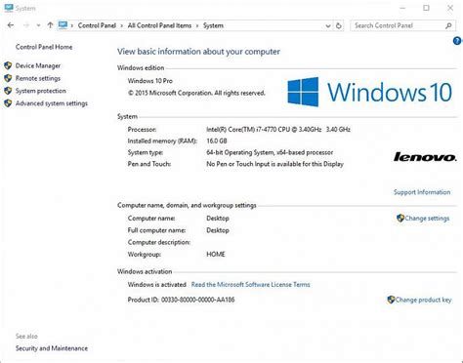Click shield icon next to Change settings
The height and width of the screenshot is (363, 463).
400,218
